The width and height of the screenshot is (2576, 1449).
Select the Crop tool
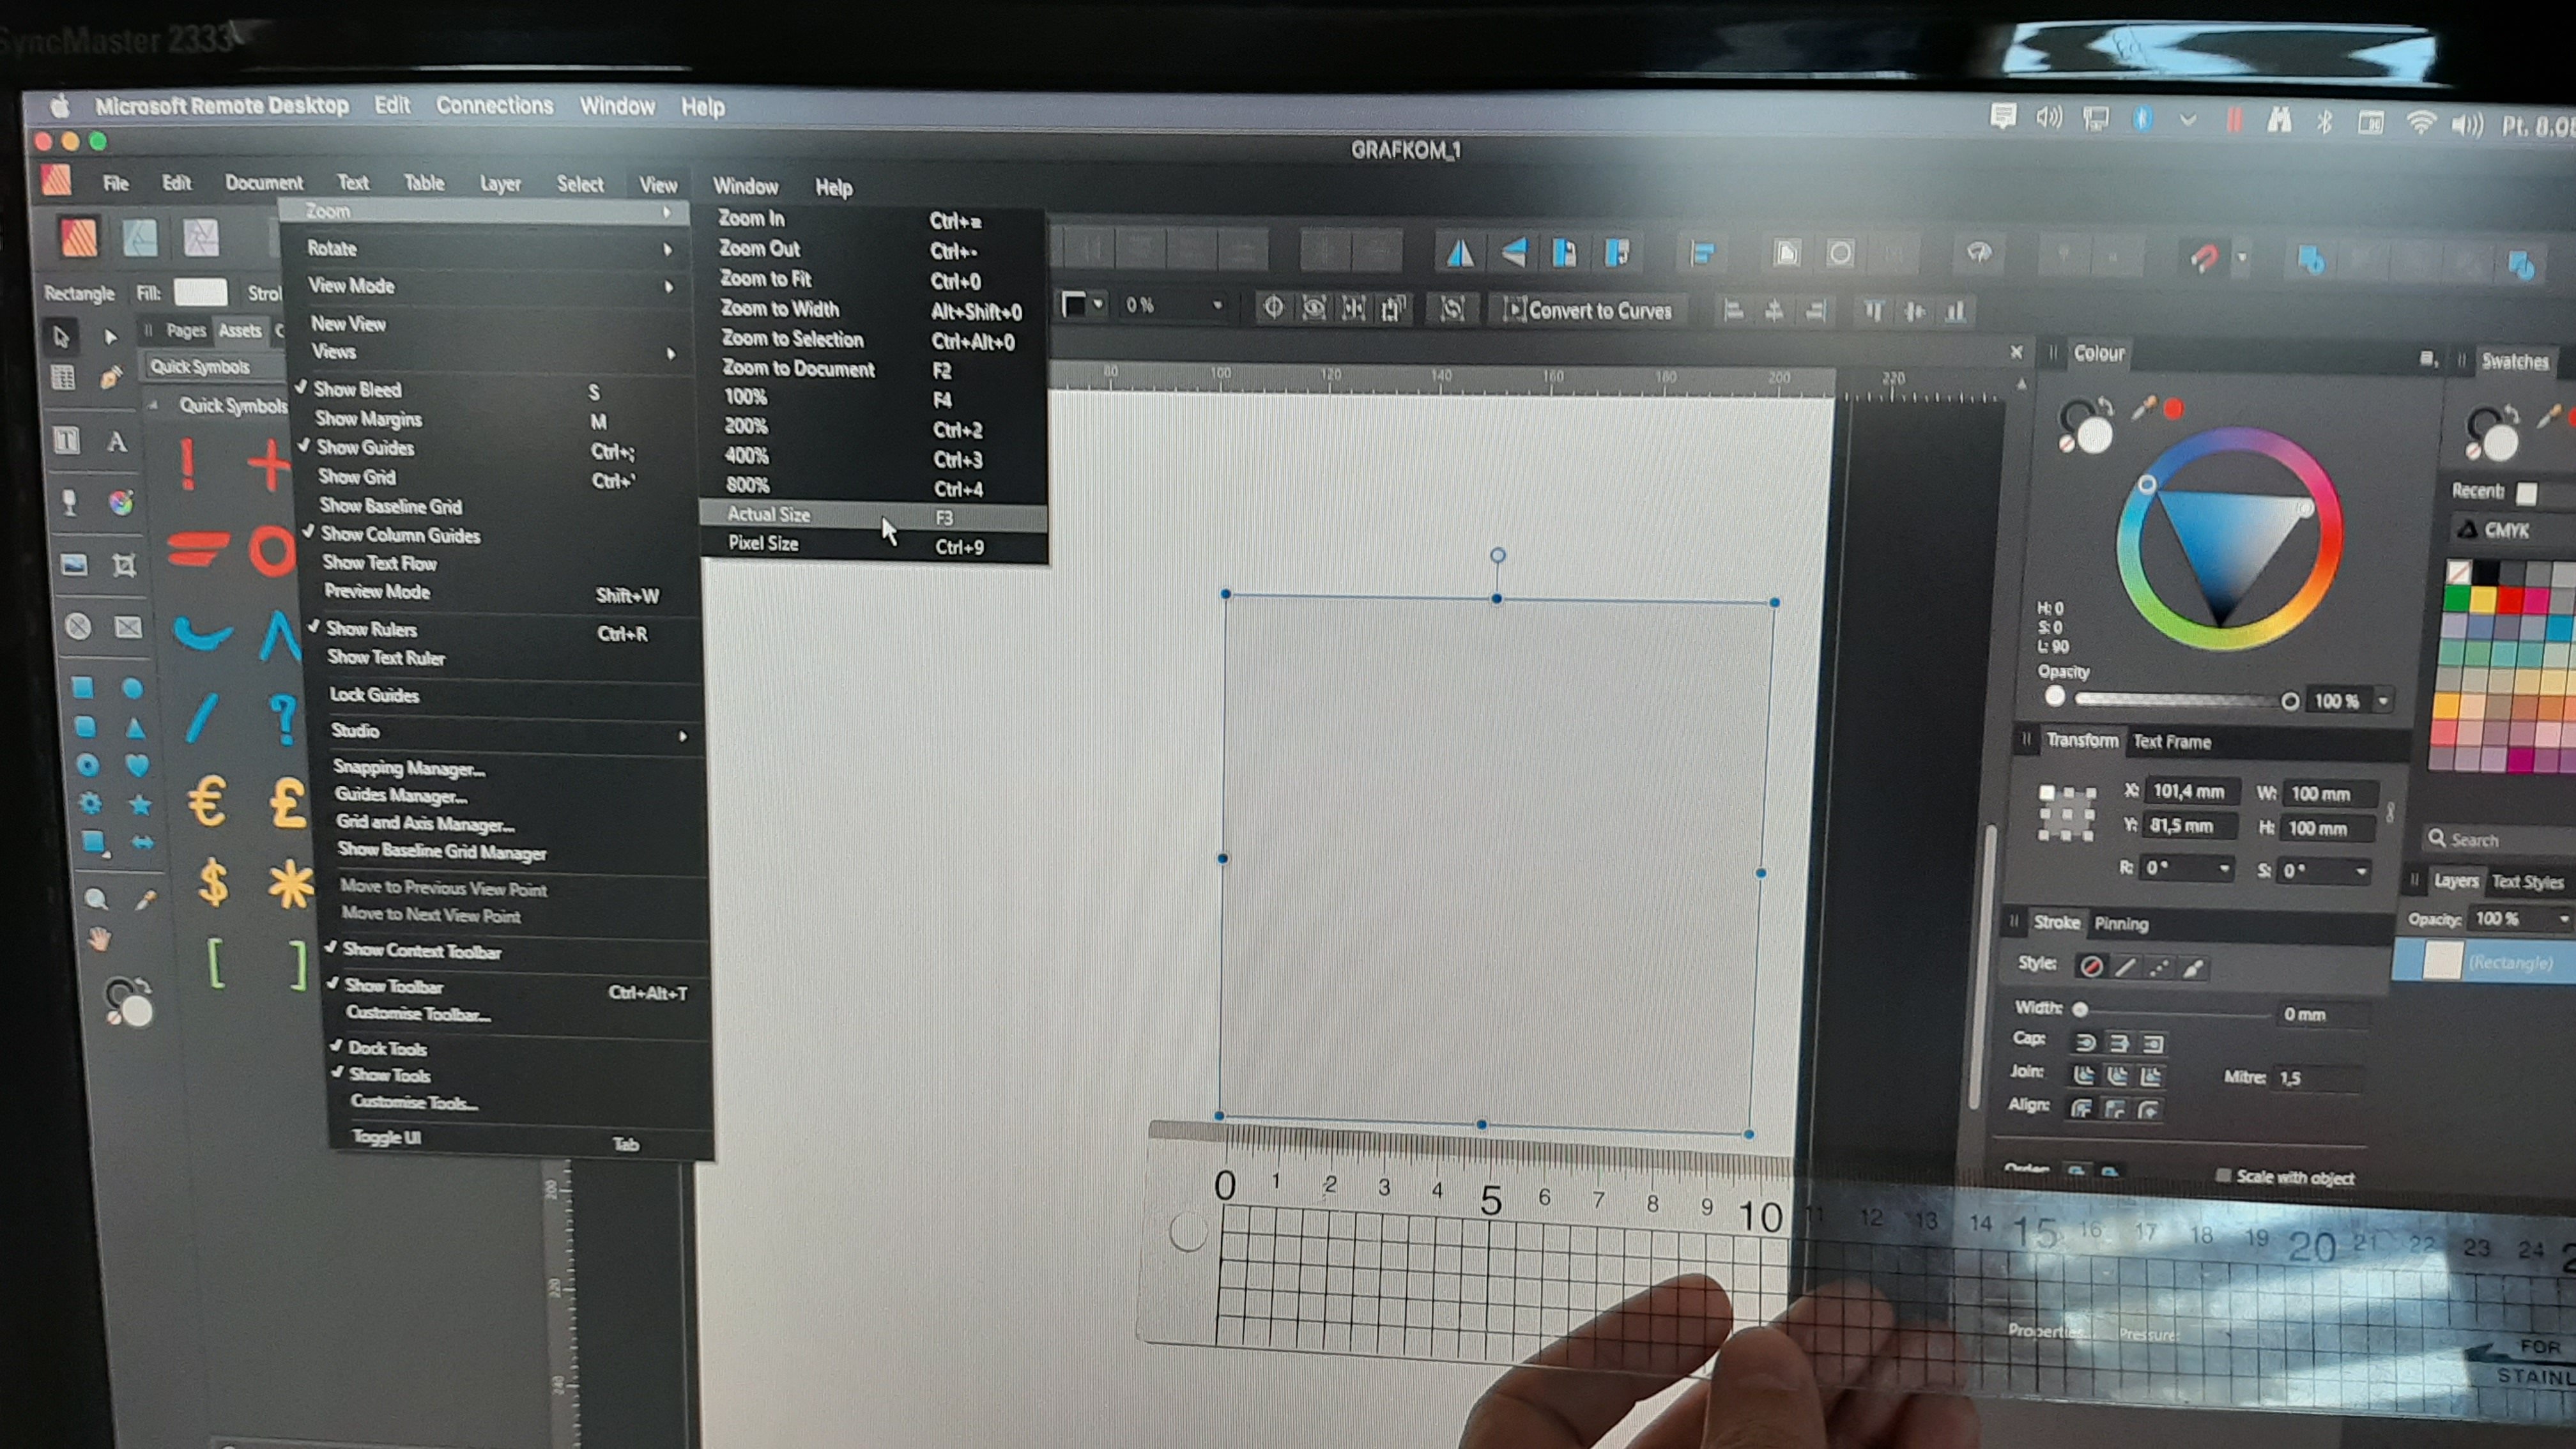coord(124,566)
